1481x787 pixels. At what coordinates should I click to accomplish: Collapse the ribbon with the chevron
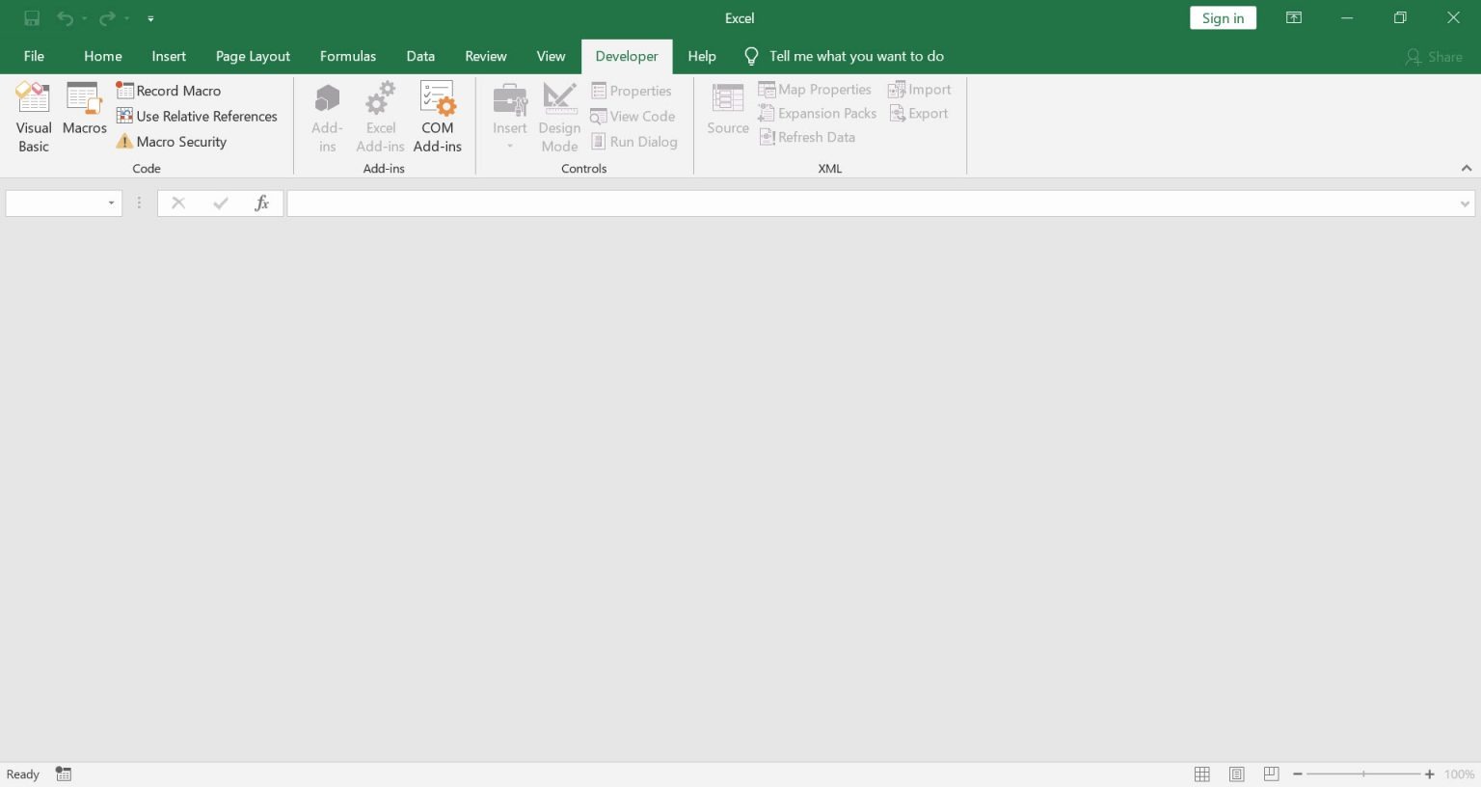[1467, 168]
